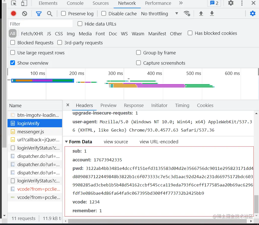This screenshot has width=259, height=225.
Task: Select the btn-imgotv-loading request
Action: click(35, 115)
